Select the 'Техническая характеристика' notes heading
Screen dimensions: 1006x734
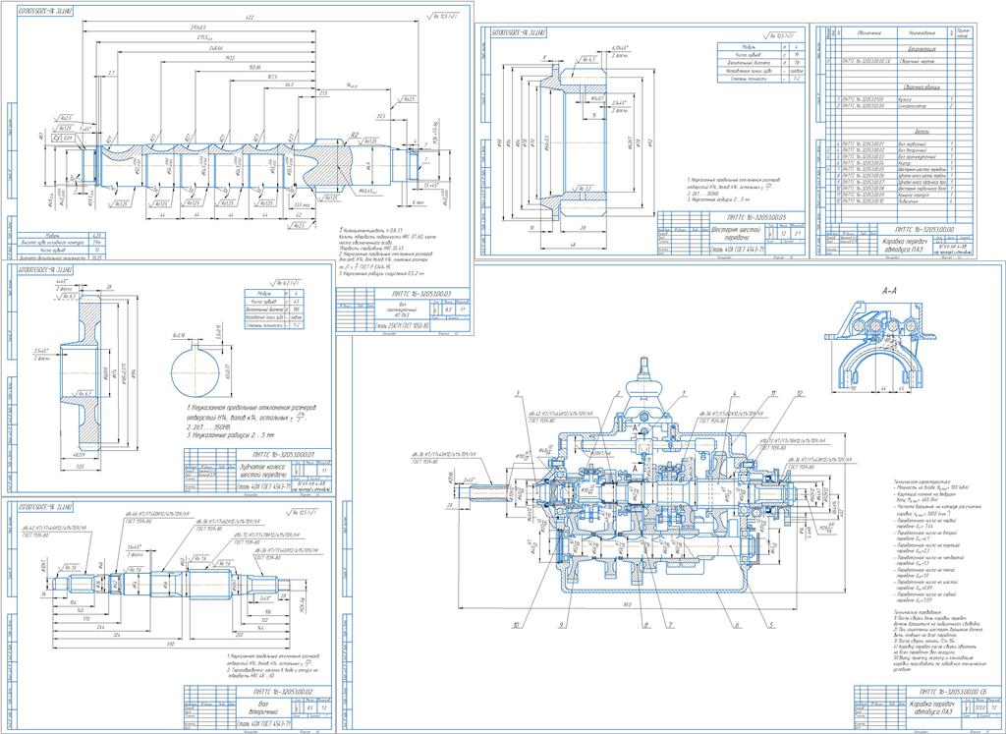click(922, 480)
